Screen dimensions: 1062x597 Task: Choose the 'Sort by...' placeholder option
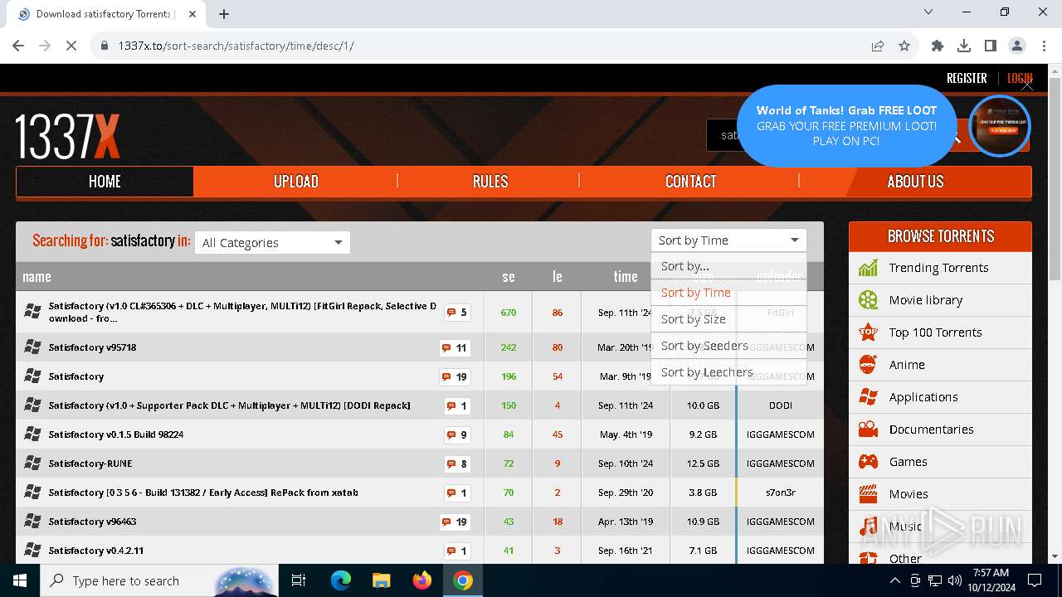coord(728,266)
